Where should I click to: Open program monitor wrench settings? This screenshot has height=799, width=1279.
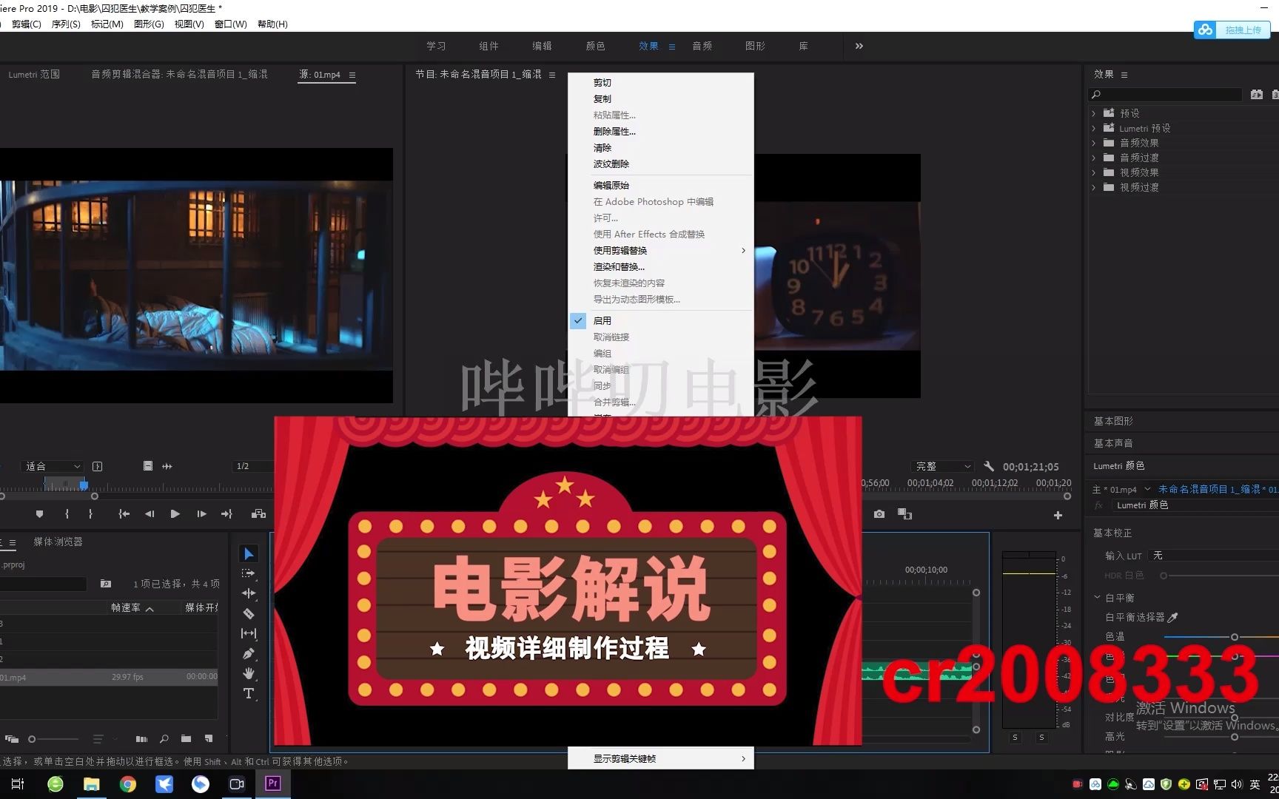(x=989, y=466)
